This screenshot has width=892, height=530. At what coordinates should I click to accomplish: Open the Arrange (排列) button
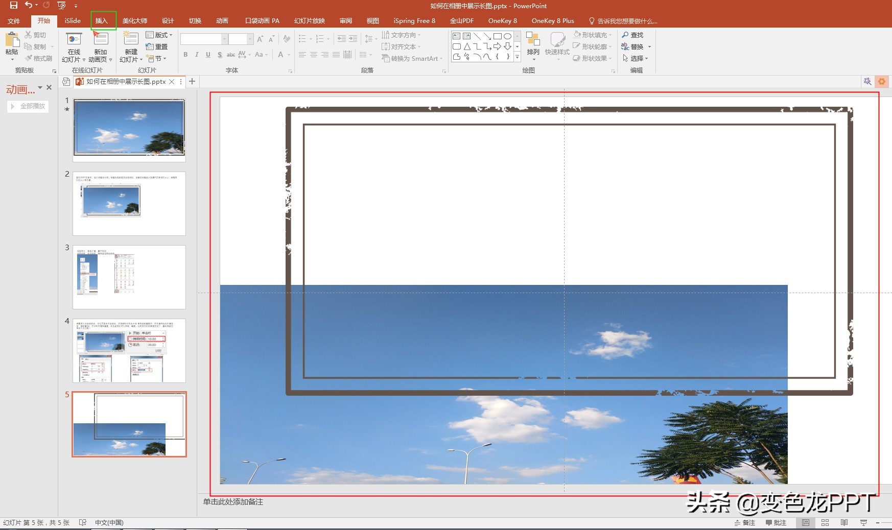coord(533,46)
